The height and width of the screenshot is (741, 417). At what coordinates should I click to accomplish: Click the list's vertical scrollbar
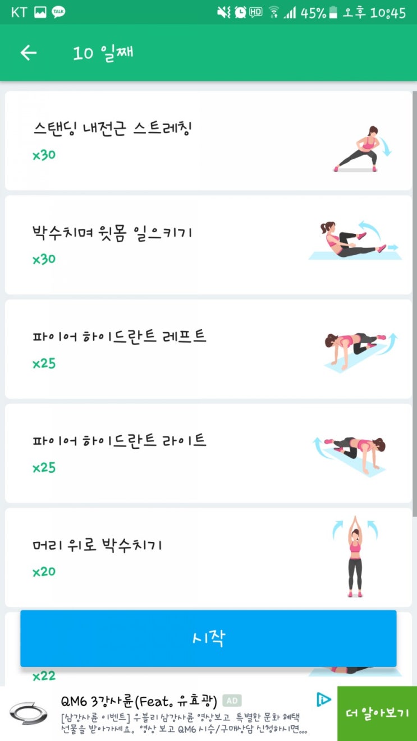[415, 303]
